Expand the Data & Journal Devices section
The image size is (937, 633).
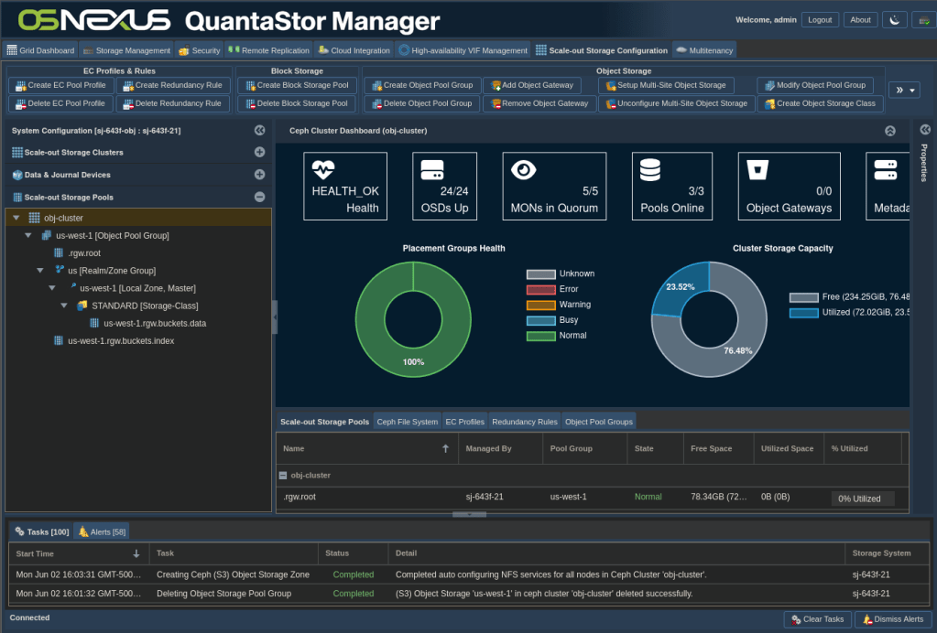(259, 175)
